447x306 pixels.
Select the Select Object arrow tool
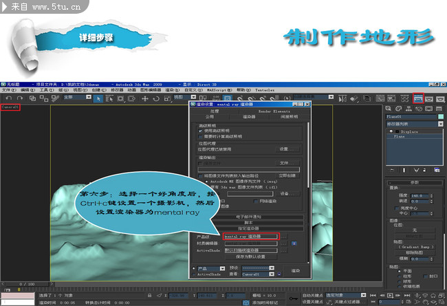[x=99, y=99]
